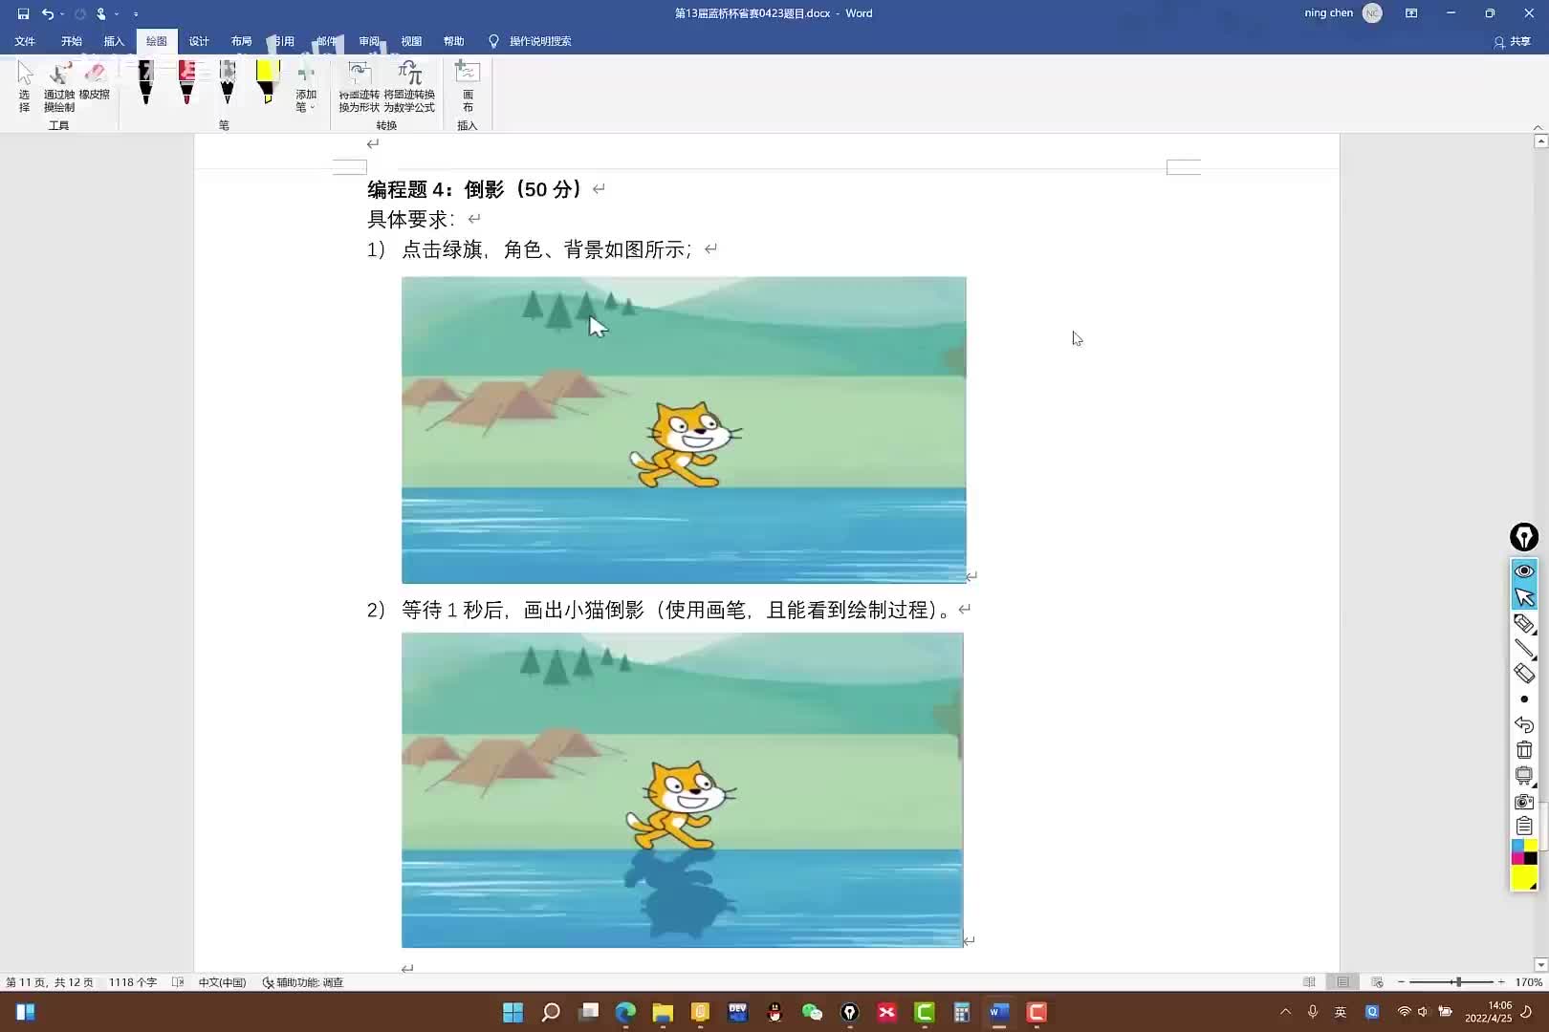The width and height of the screenshot is (1549, 1032).
Task: Click the trash bin to clear drawings
Action: 1524,750
